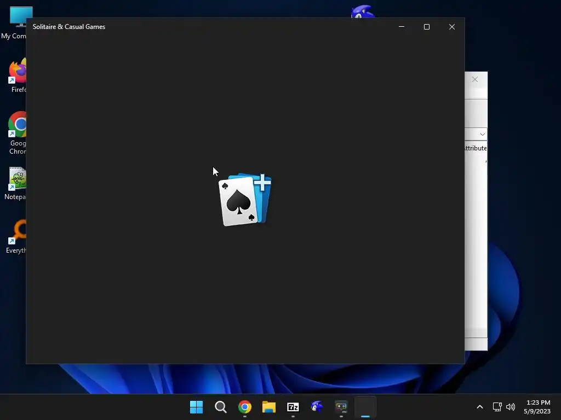This screenshot has width=561, height=420.
Task: Open 7-Zip from the taskbar
Action: click(x=293, y=407)
